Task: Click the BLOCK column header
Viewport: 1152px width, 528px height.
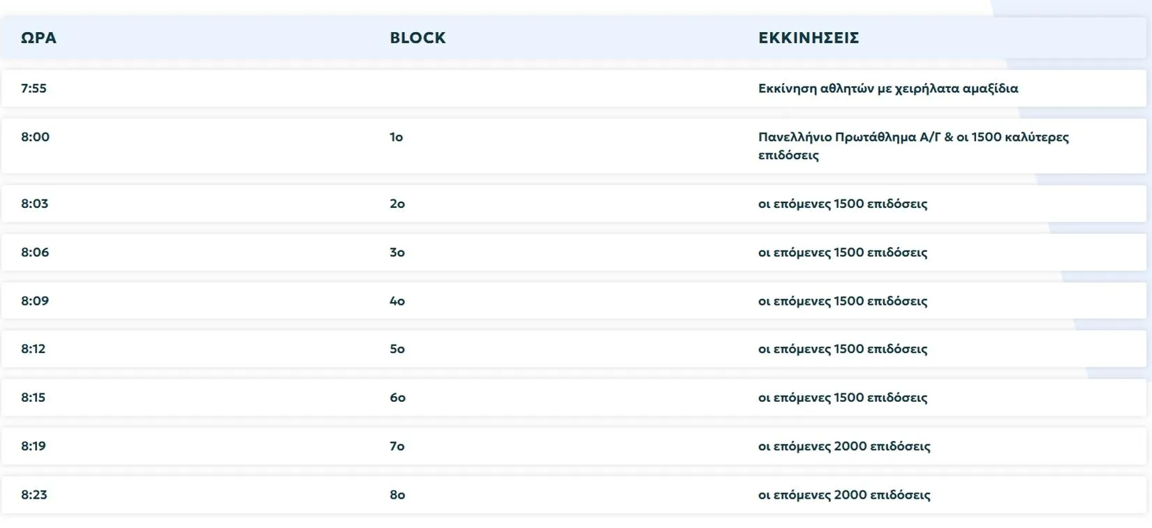Action: [418, 38]
